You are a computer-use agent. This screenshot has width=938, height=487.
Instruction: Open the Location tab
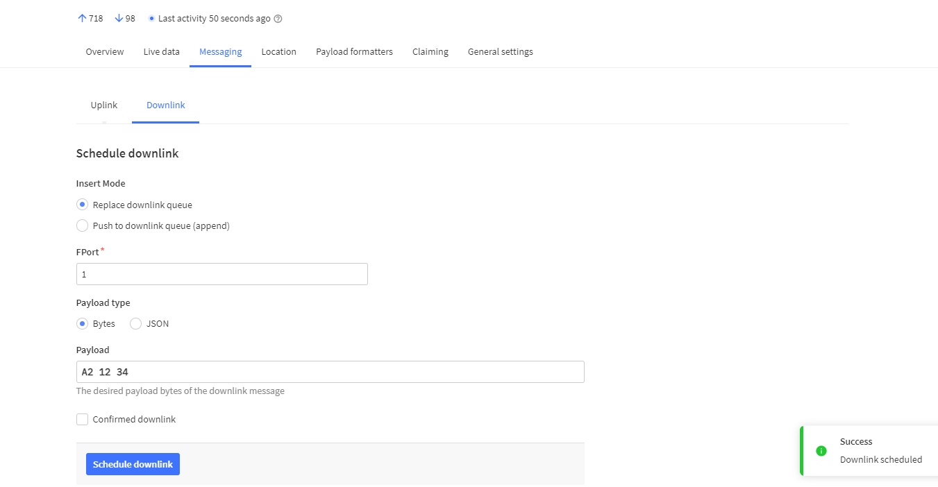click(279, 52)
